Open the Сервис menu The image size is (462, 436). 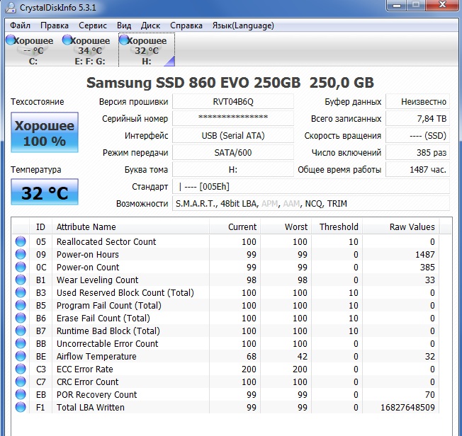coord(93,25)
